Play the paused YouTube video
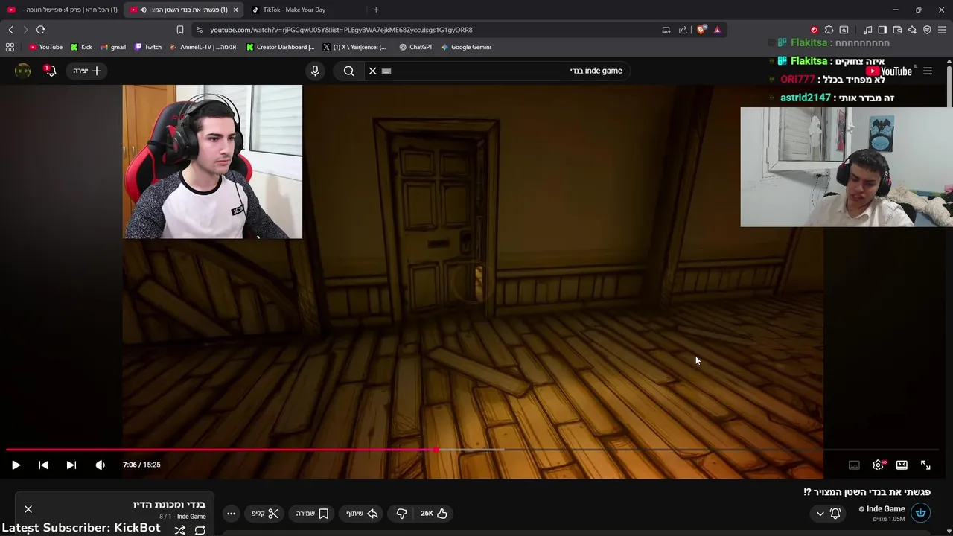The width and height of the screenshot is (953, 536). pyautogui.click(x=16, y=465)
